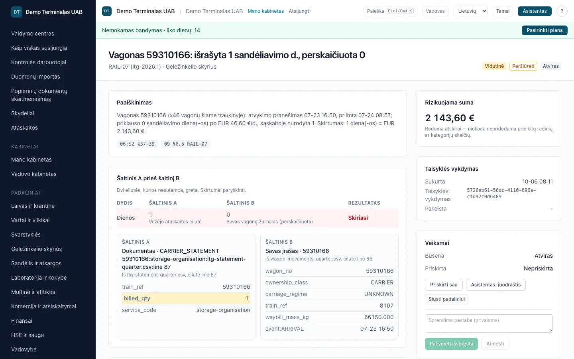This screenshot has height=359, width=574.
Task: Click the Vadovas button
Action: pos(435,11)
